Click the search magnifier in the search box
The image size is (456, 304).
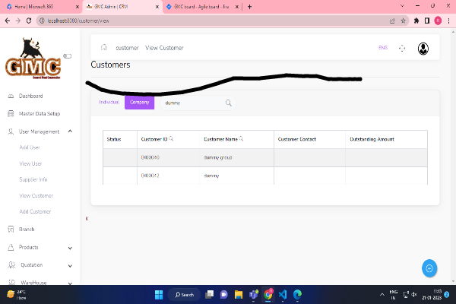228,103
